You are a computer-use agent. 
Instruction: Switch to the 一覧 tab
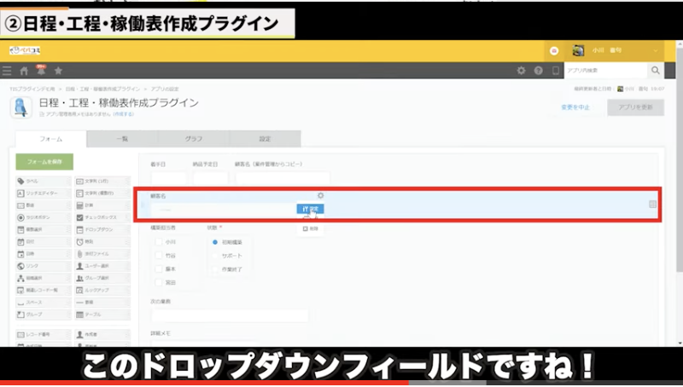pos(121,139)
